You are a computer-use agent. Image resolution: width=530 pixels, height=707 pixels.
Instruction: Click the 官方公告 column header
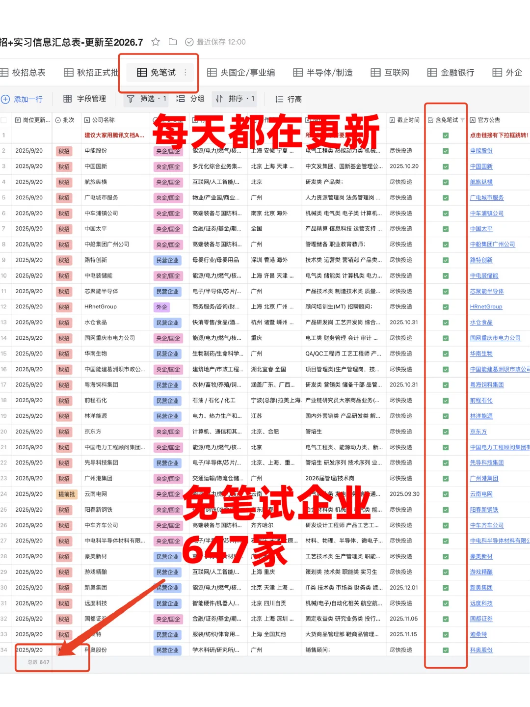coord(485,120)
